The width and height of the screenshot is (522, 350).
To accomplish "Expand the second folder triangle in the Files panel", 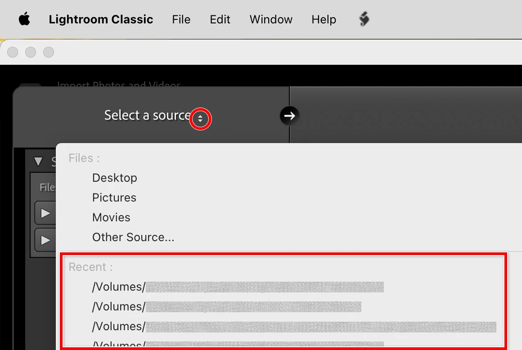I will point(45,240).
